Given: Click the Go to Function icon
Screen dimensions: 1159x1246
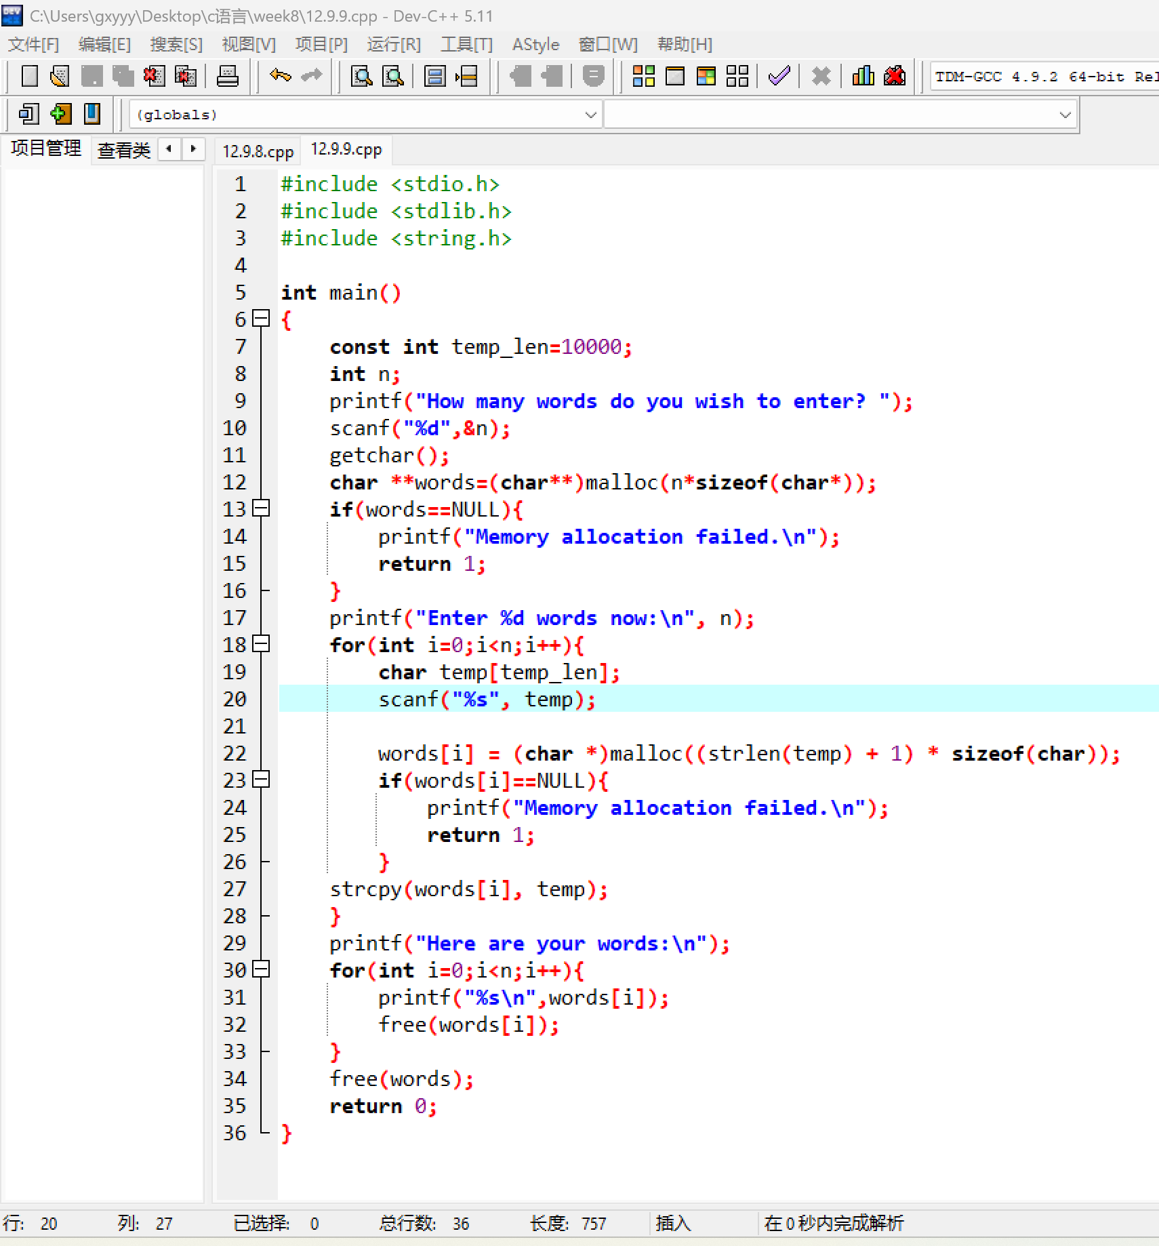Looking at the screenshot, I should coord(434,76).
